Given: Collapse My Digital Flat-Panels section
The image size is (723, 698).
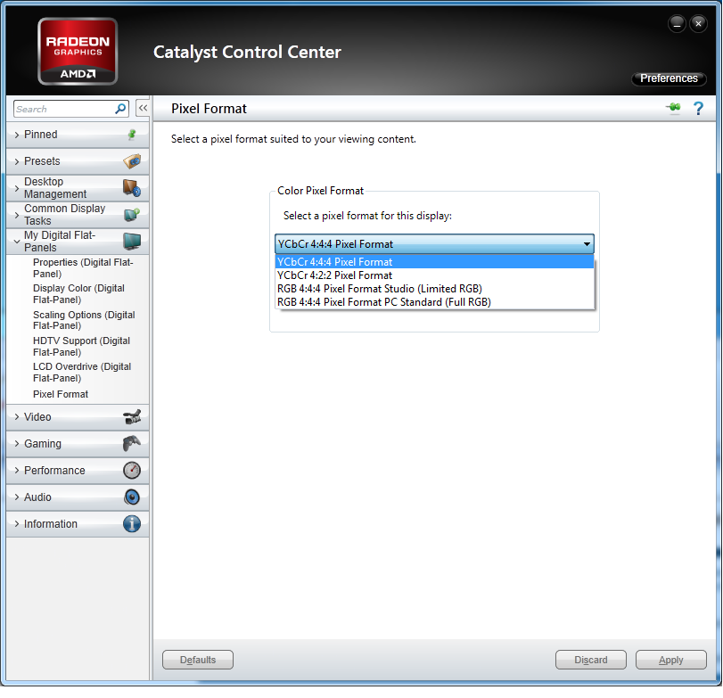Looking at the screenshot, I should tap(17, 242).
